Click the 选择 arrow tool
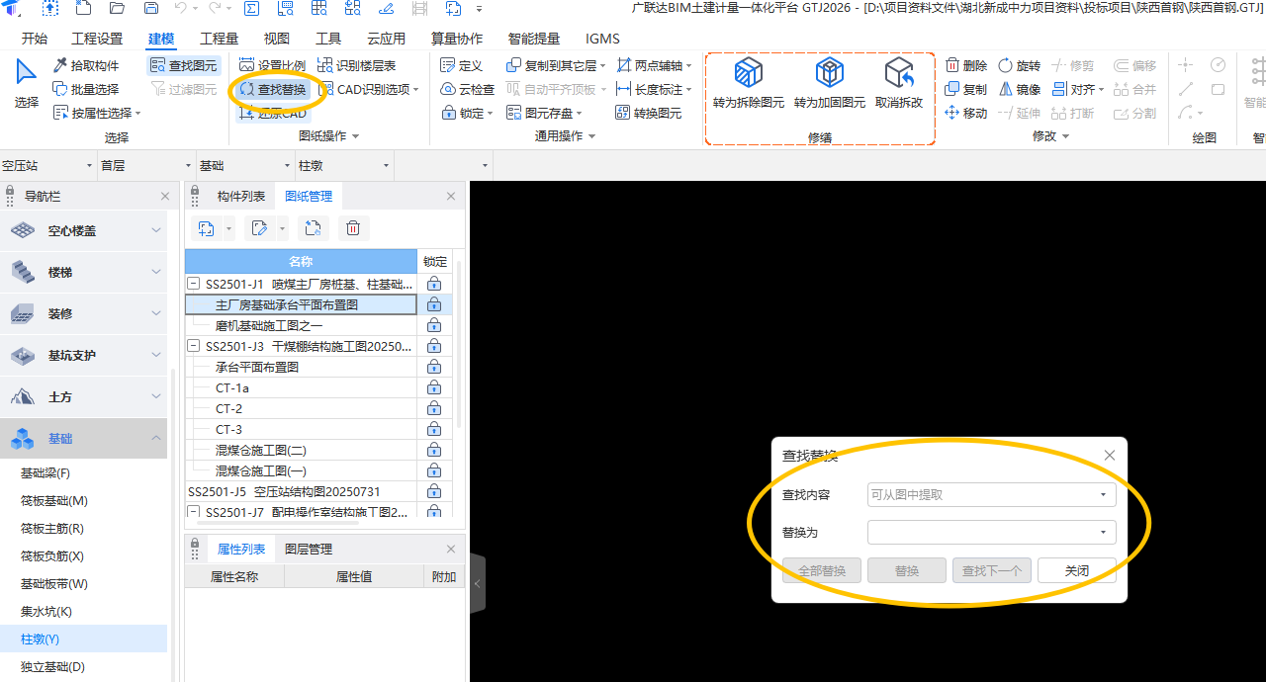This screenshot has height=682, width=1266. (x=26, y=84)
